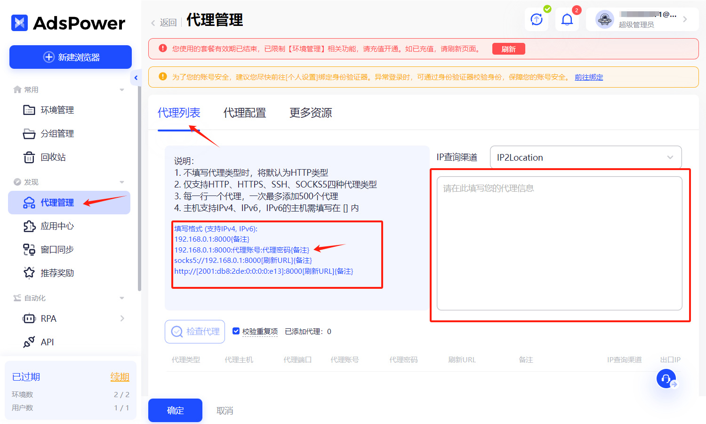Click the 检查代理 button
The image size is (706, 424).
click(195, 332)
